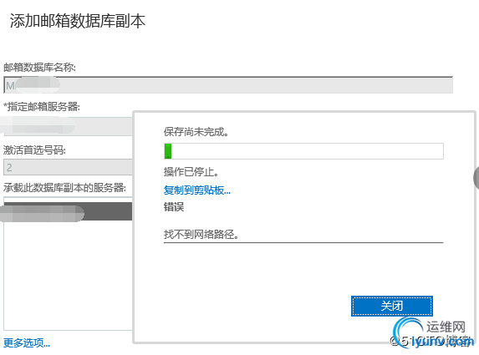Select the highlighted server row in list
479x355 pixels.
click(68, 211)
